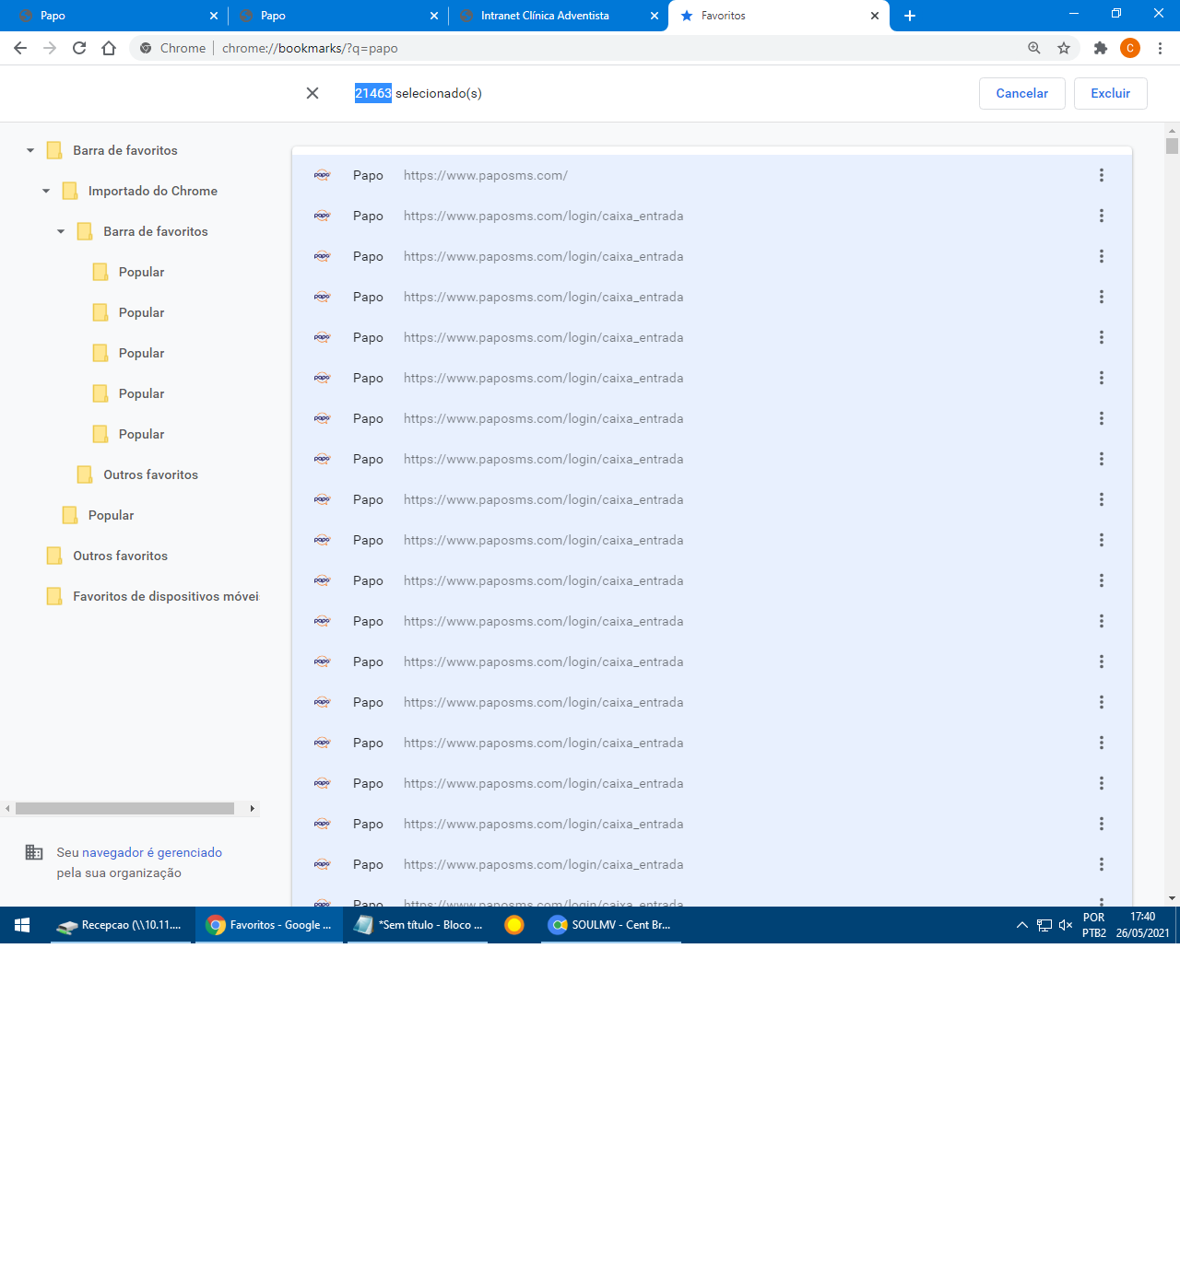
Task: Select the https://www.paposms.com/ bookmark row
Action: [712, 175]
